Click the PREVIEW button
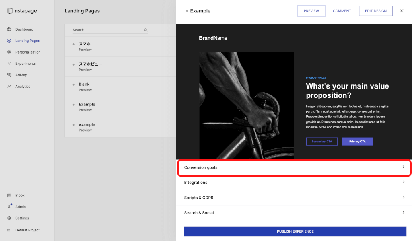Viewport: 412px width, 241px height. [311, 11]
